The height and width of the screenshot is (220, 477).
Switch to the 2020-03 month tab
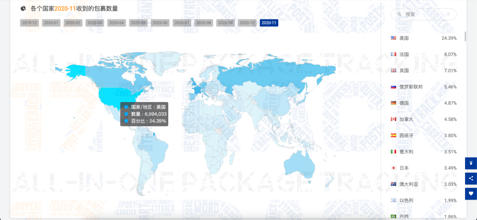point(95,23)
